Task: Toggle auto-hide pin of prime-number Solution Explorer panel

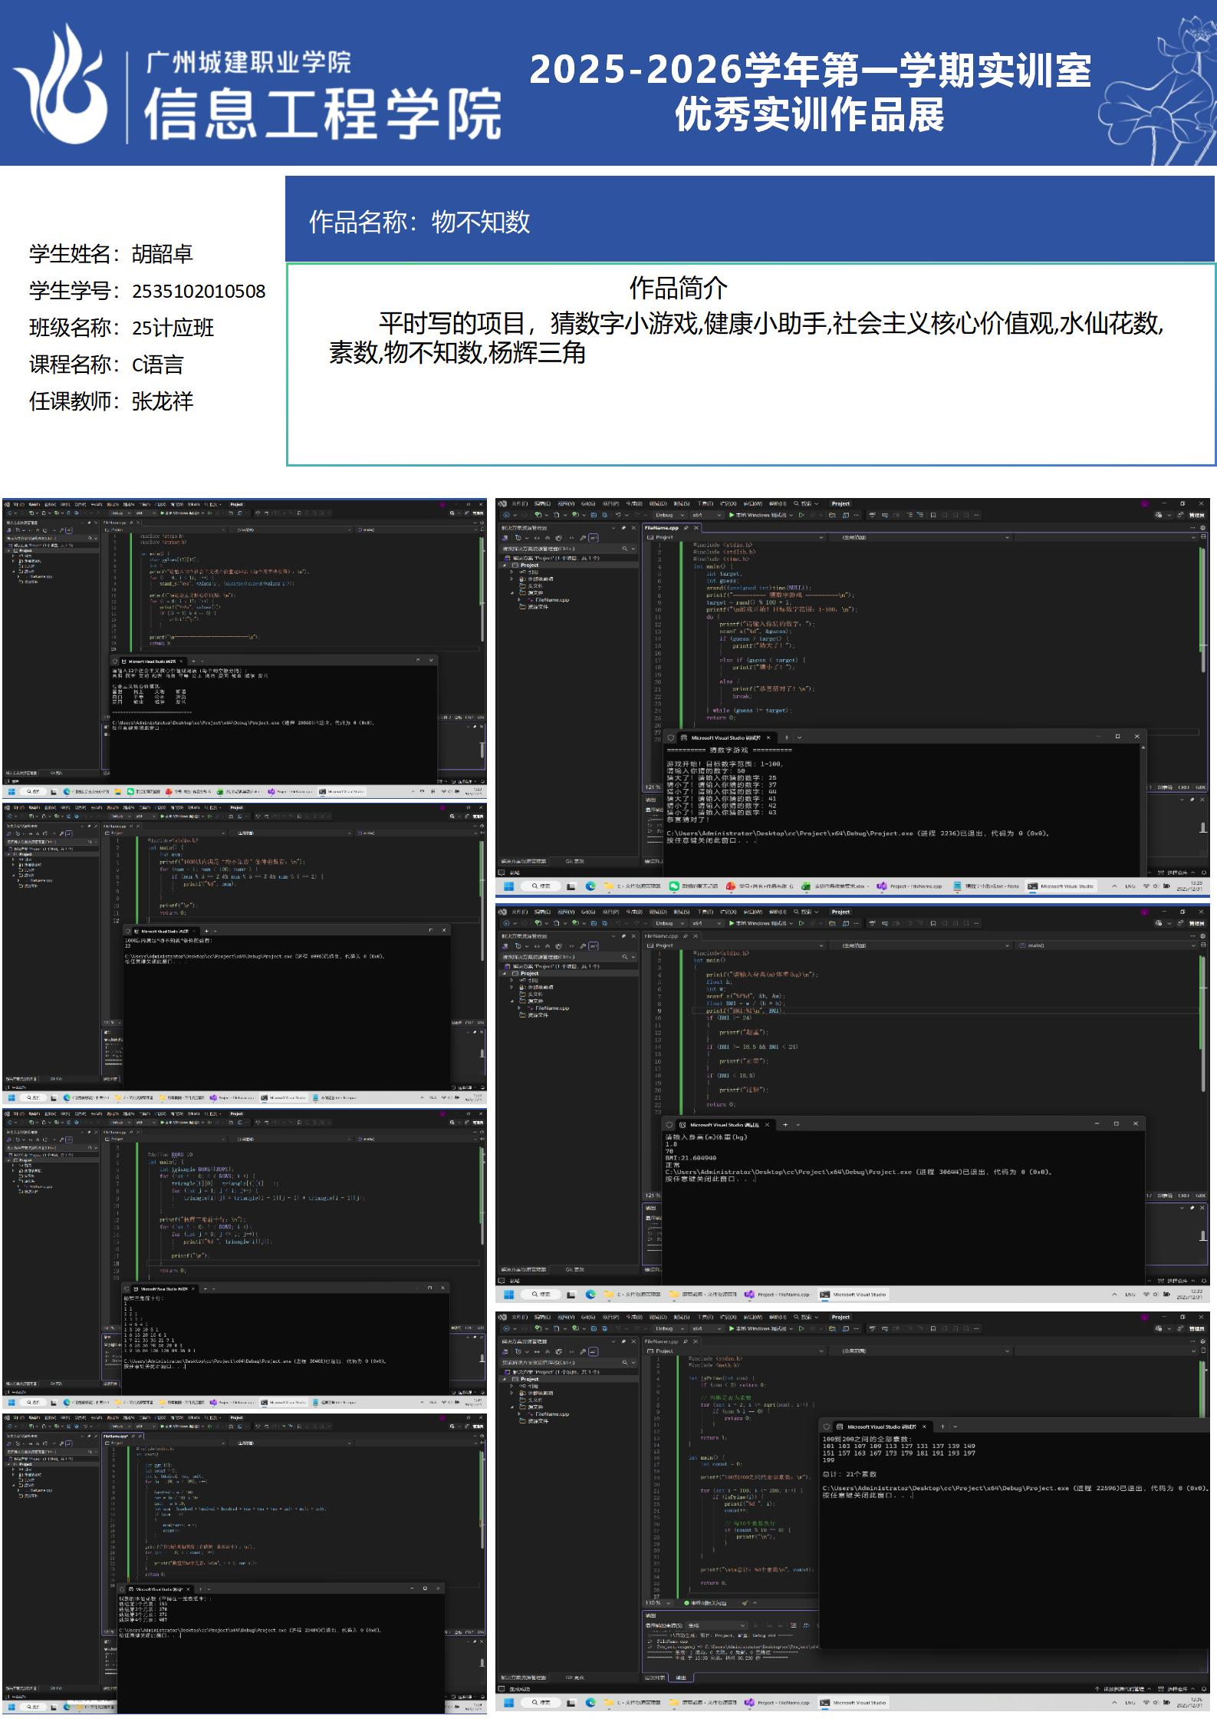Action: (625, 1341)
